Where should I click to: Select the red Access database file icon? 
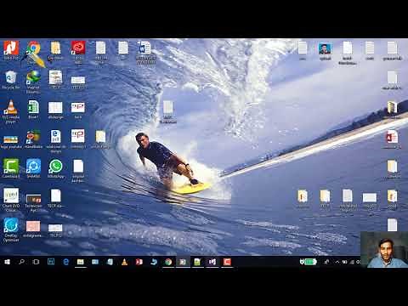click(x=392, y=139)
